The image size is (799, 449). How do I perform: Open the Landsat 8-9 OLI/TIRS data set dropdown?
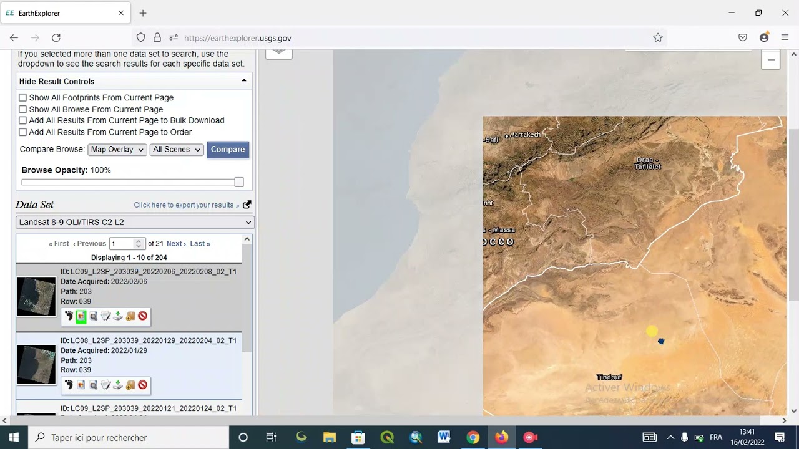pos(135,222)
